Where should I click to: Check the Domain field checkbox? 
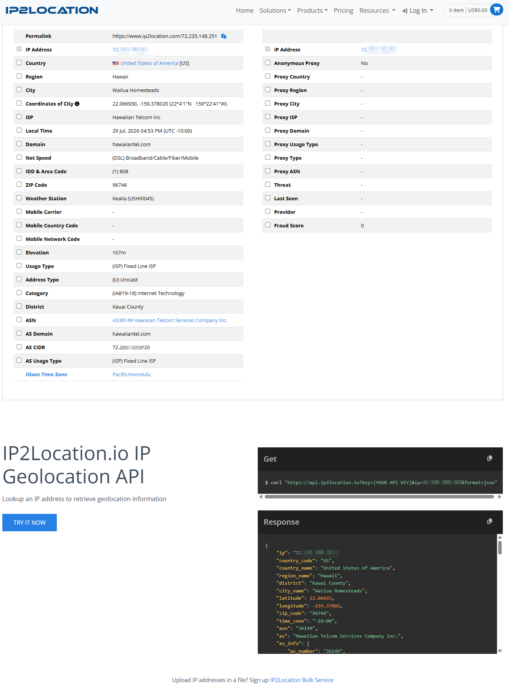pyautogui.click(x=19, y=144)
